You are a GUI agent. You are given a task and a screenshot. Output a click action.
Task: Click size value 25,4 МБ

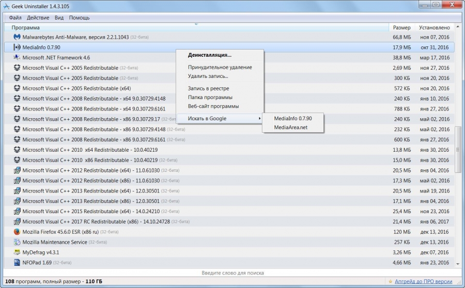tap(402, 211)
